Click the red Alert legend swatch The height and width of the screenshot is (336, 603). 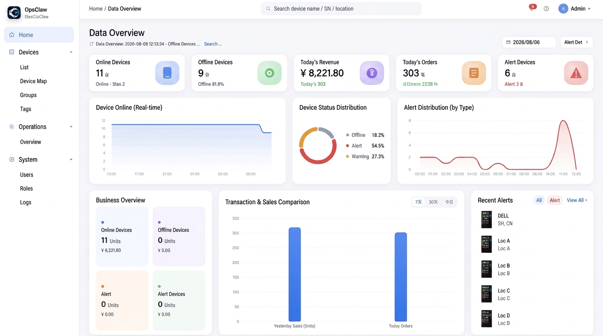tap(348, 146)
